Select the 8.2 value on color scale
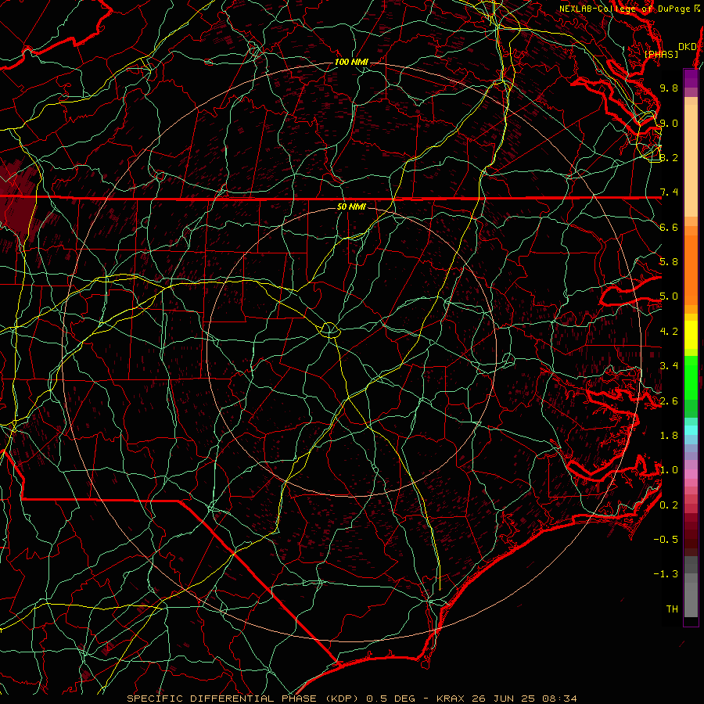704x704 pixels. click(x=669, y=157)
